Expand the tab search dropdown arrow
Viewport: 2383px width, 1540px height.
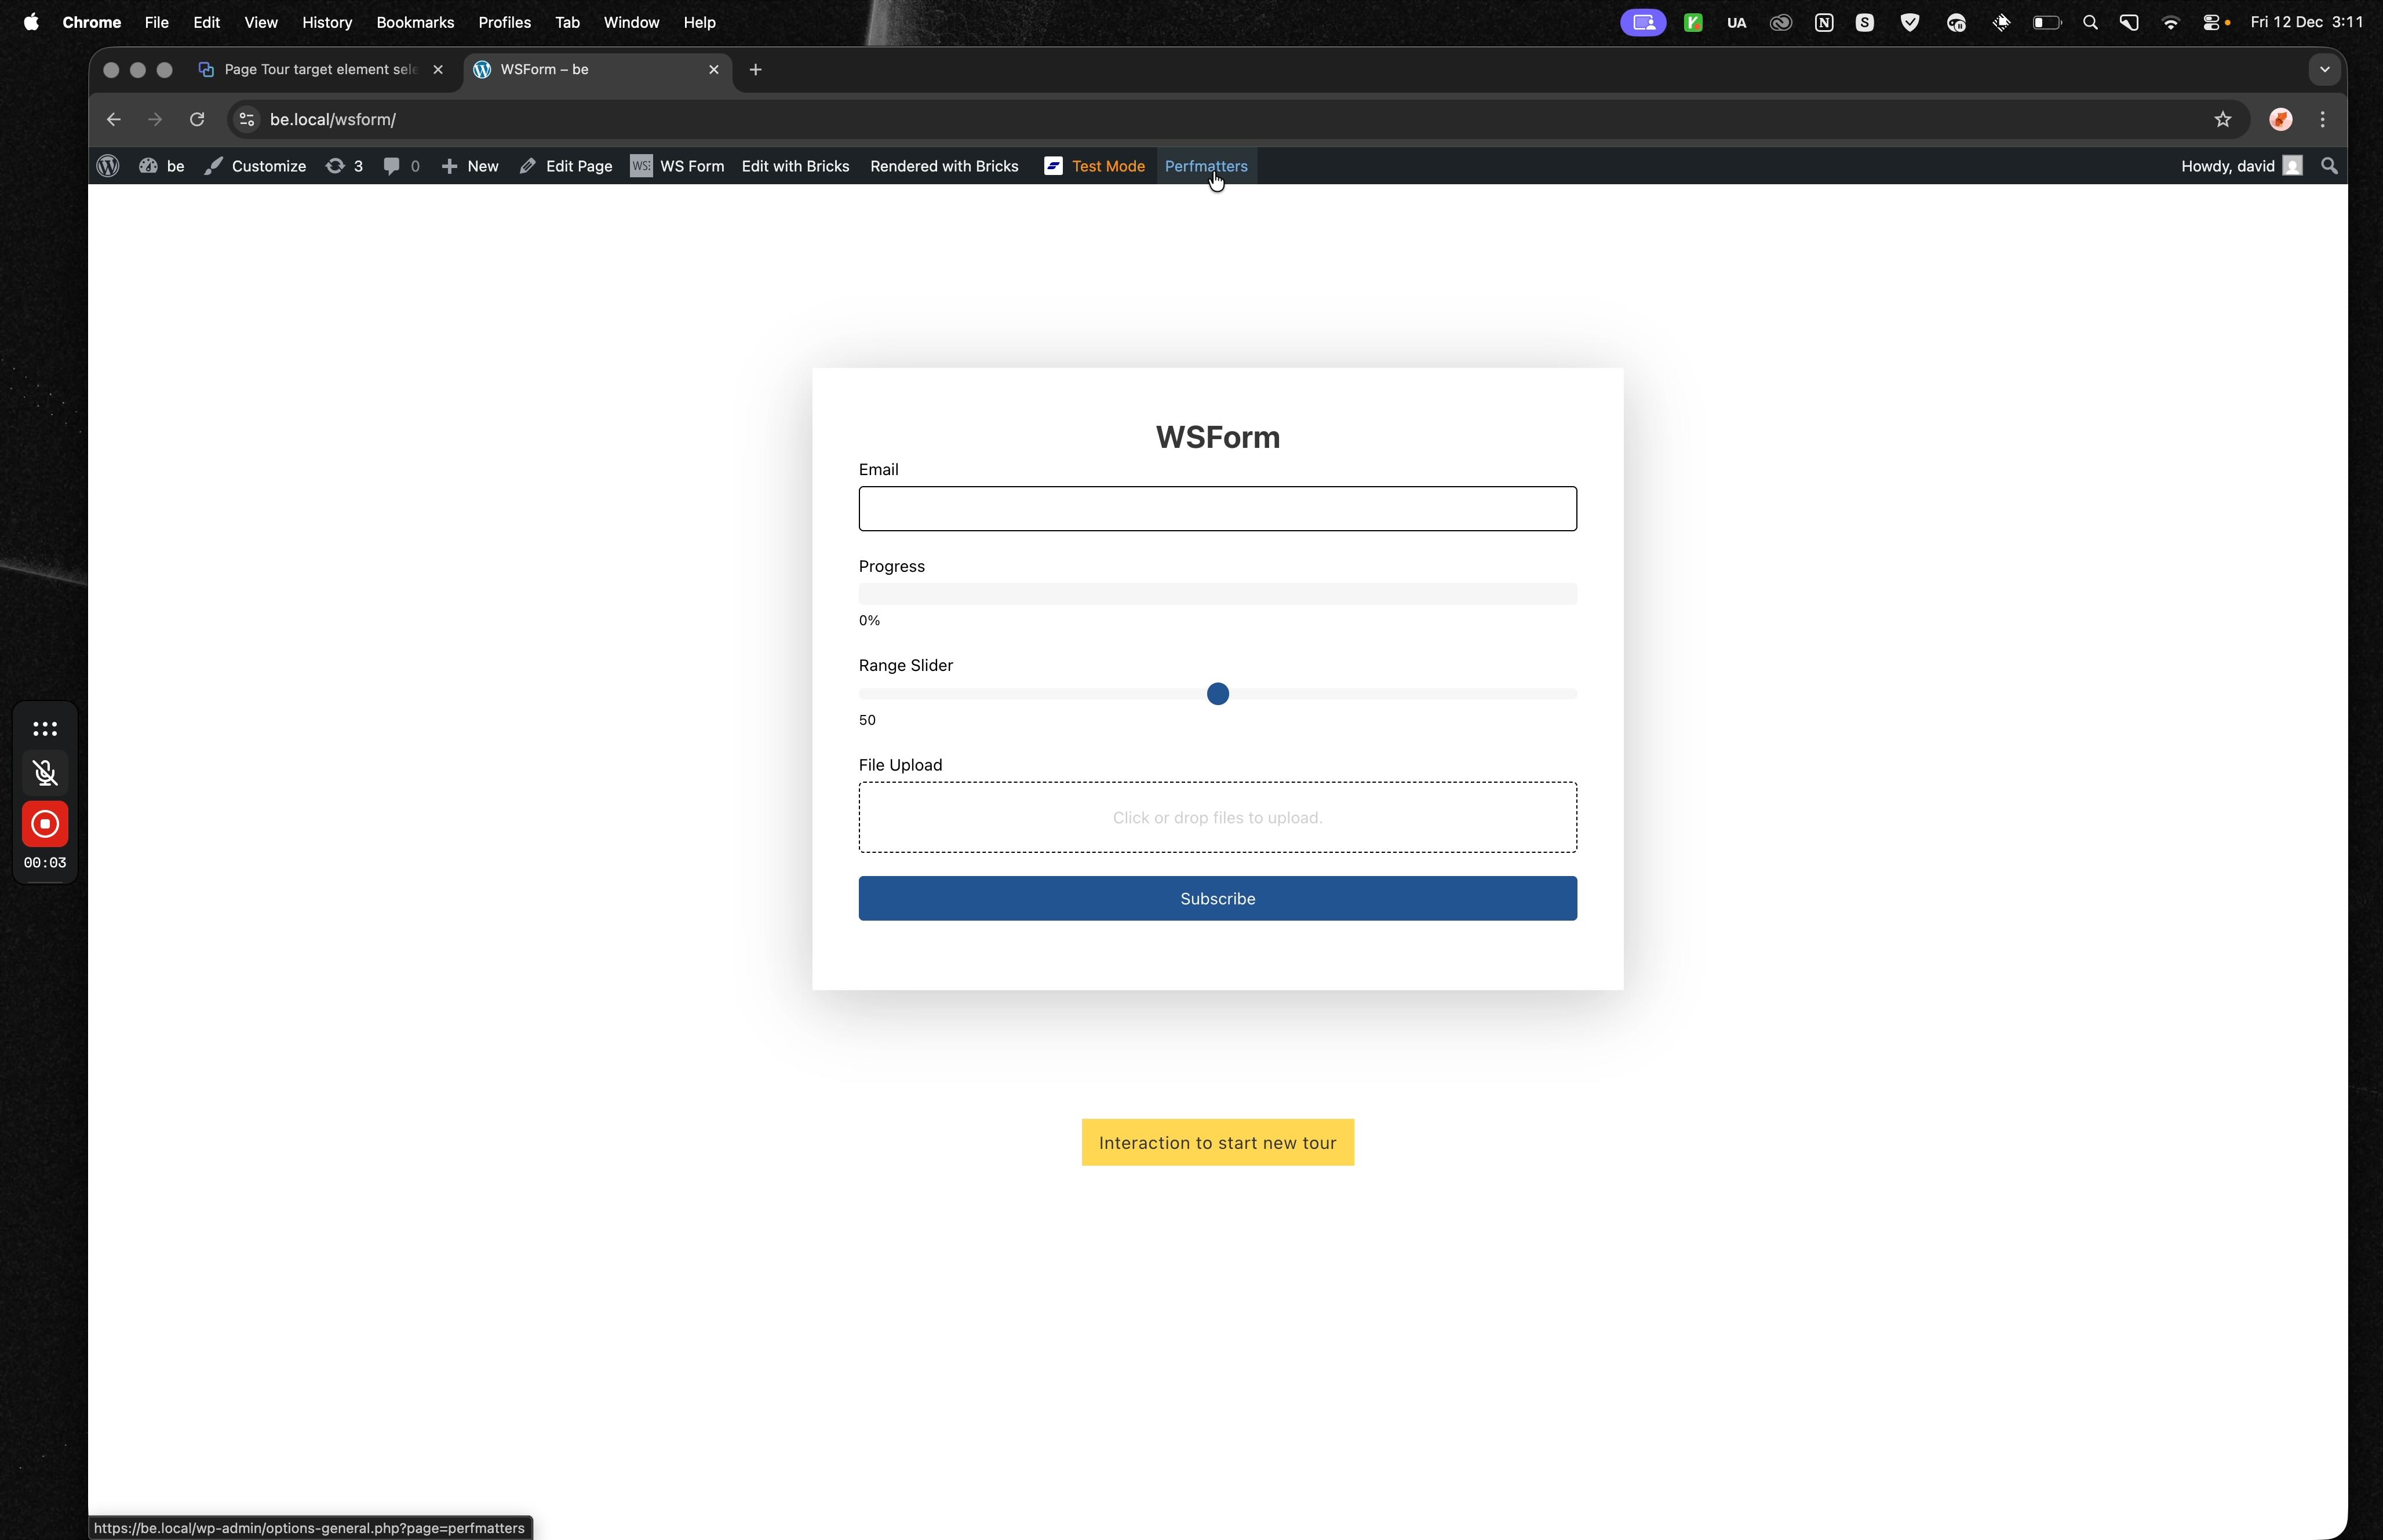tap(2324, 70)
